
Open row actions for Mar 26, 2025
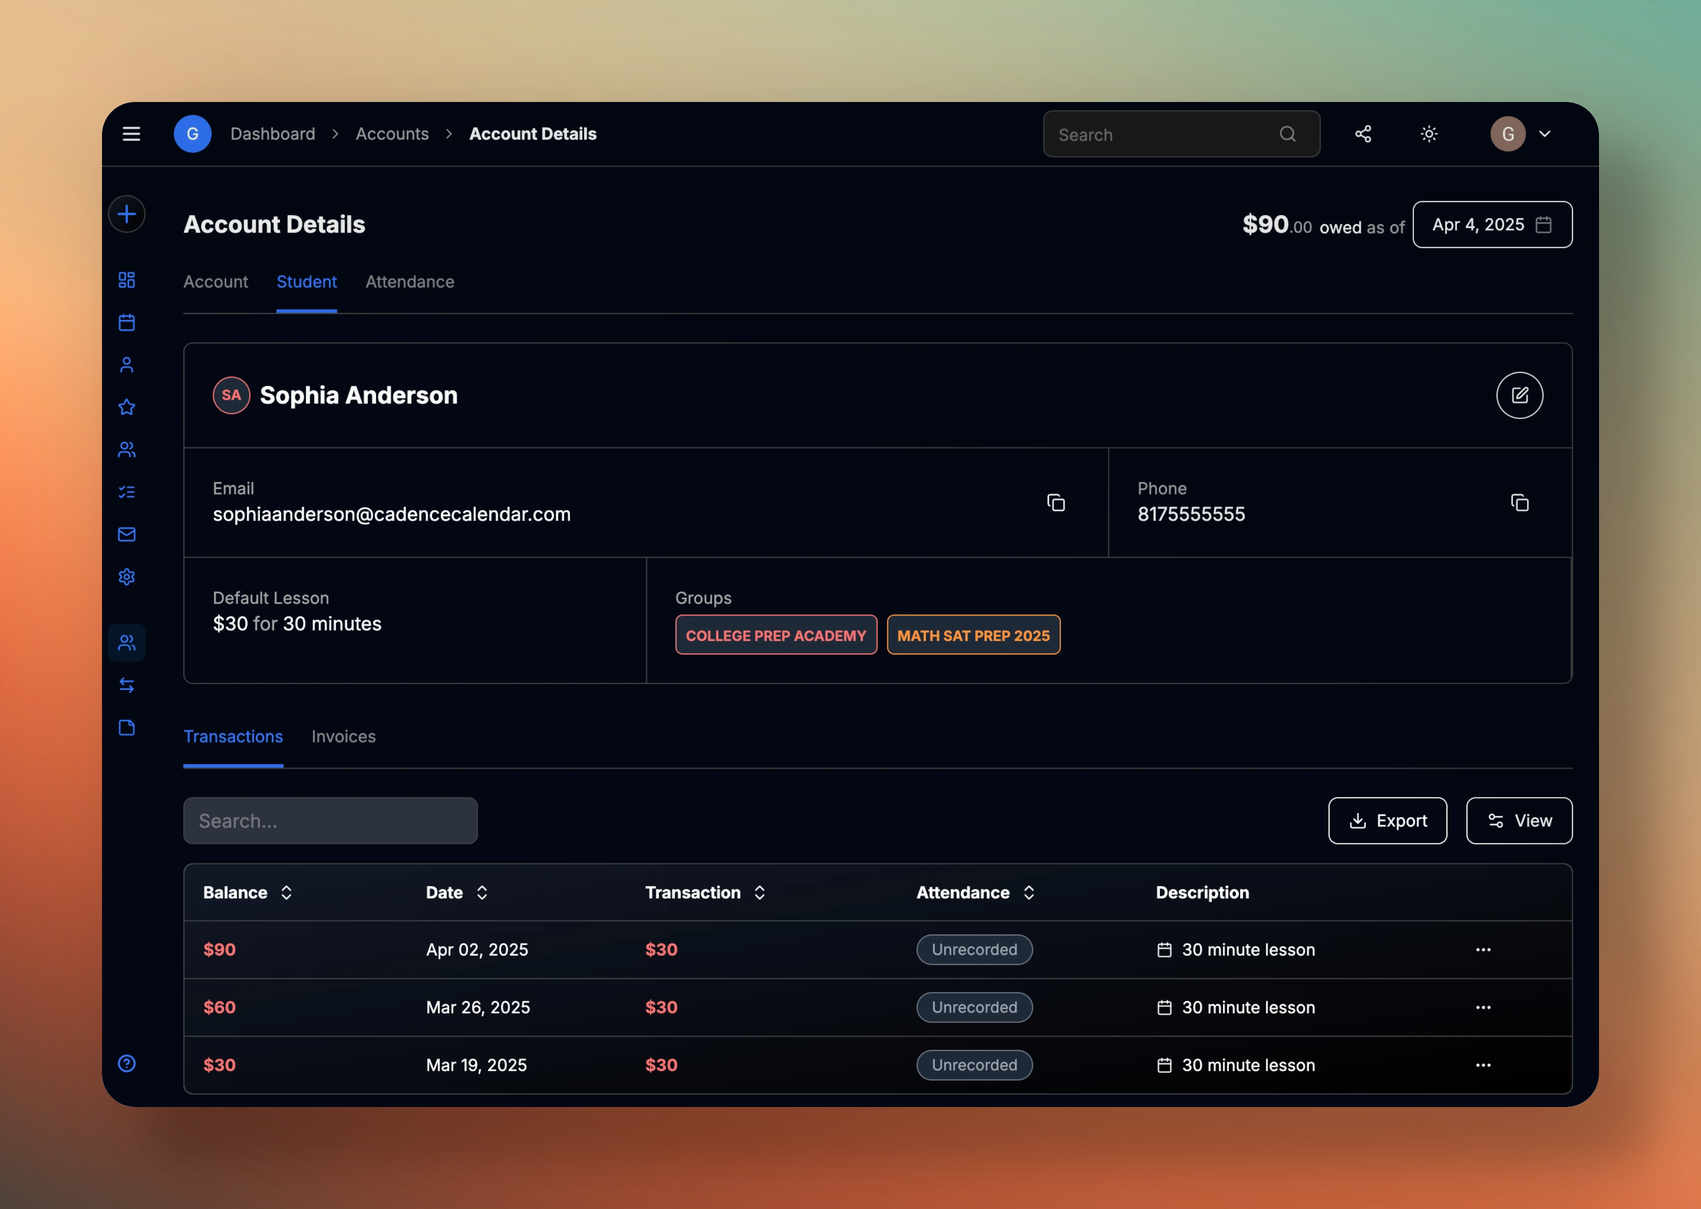(1483, 1006)
